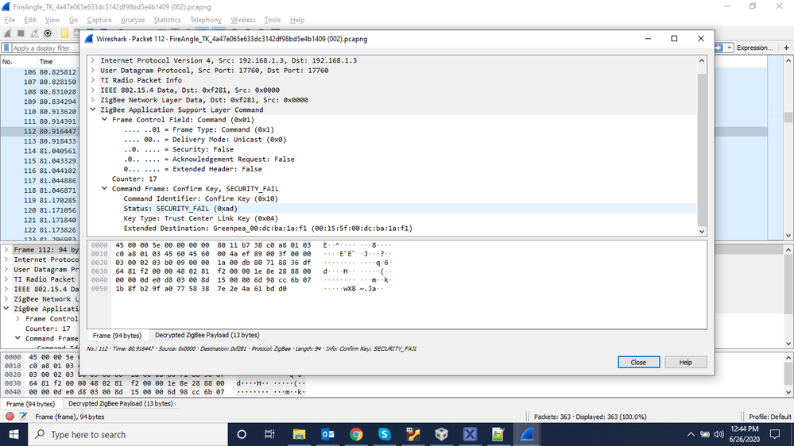Image resolution: width=794 pixels, height=446 pixels.
Task: Open display filter history dropdown arrow
Action: pos(730,48)
